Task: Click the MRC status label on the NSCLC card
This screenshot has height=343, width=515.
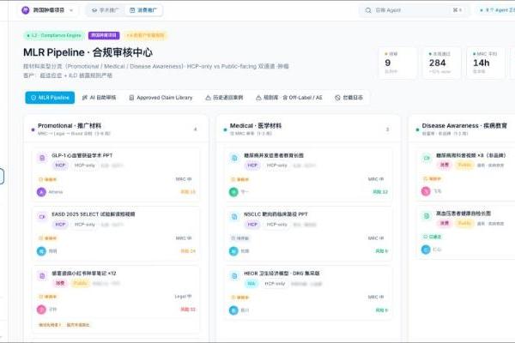Action: [x=376, y=238]
